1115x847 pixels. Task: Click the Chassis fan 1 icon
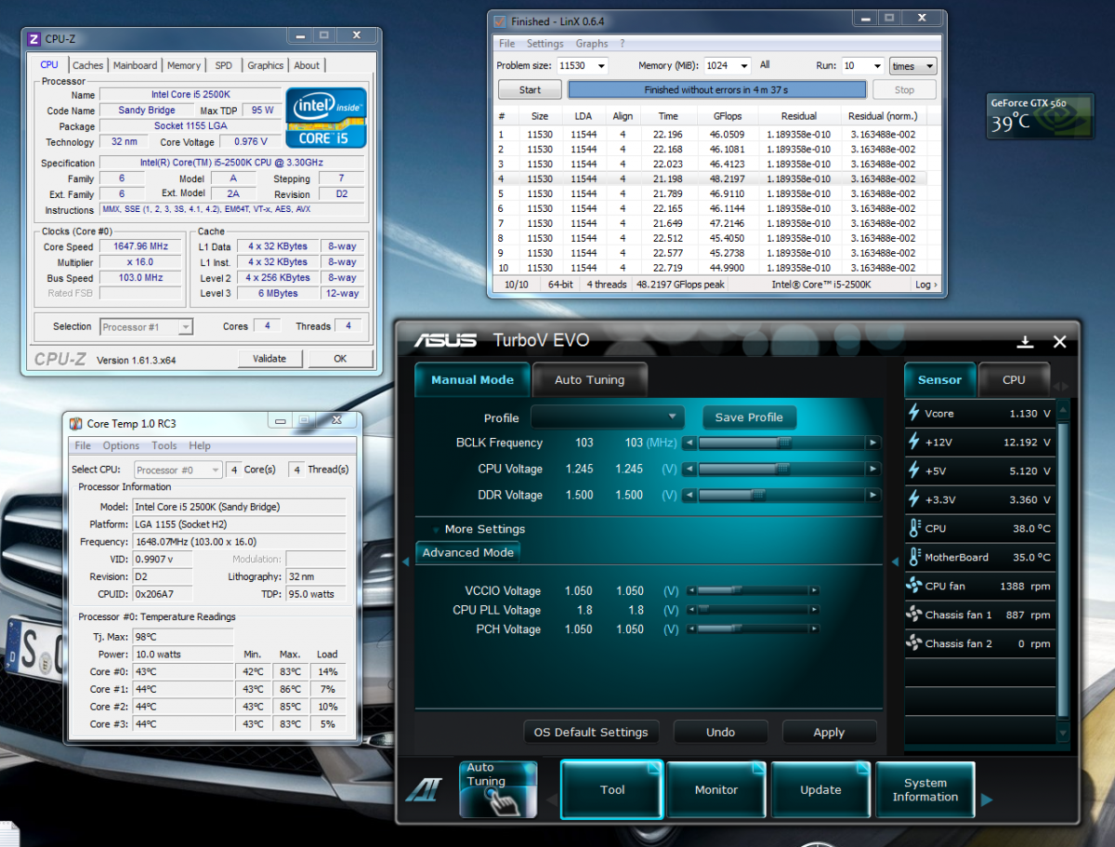[x=914, y=615]
